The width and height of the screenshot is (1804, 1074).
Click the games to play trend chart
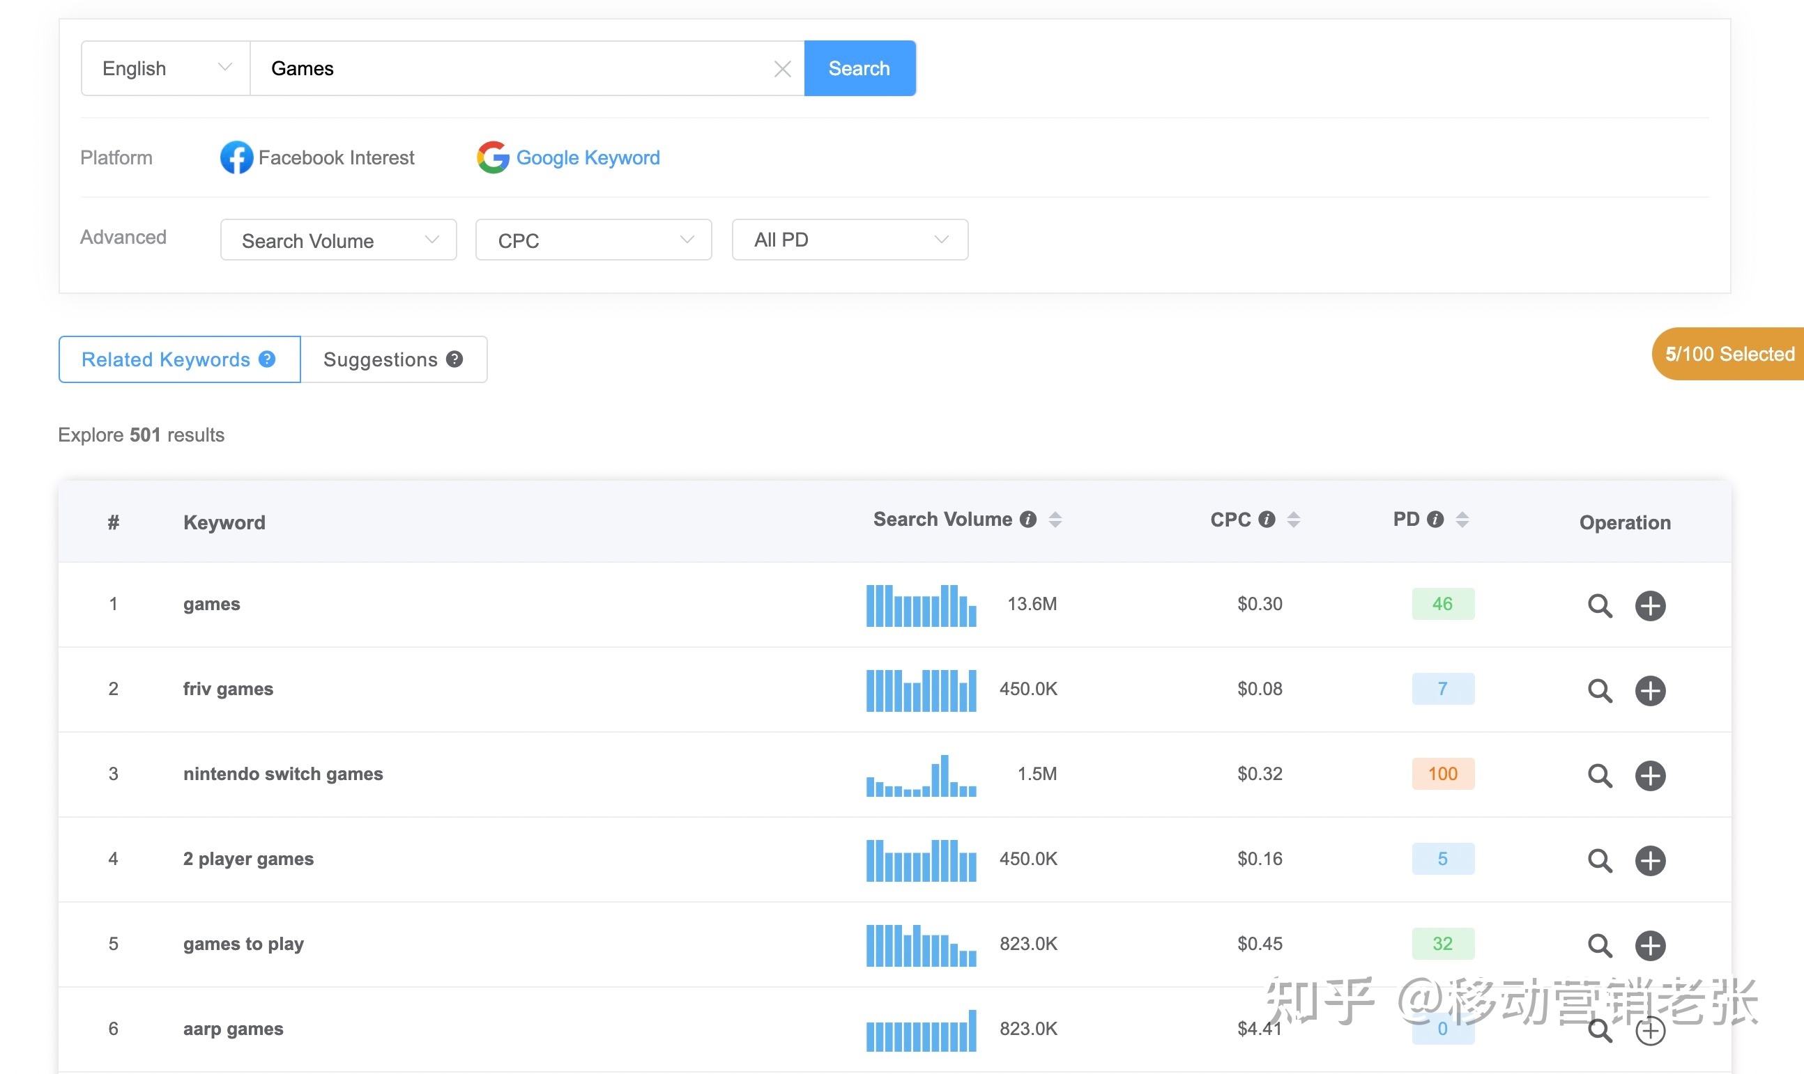[x=922, y=945]
